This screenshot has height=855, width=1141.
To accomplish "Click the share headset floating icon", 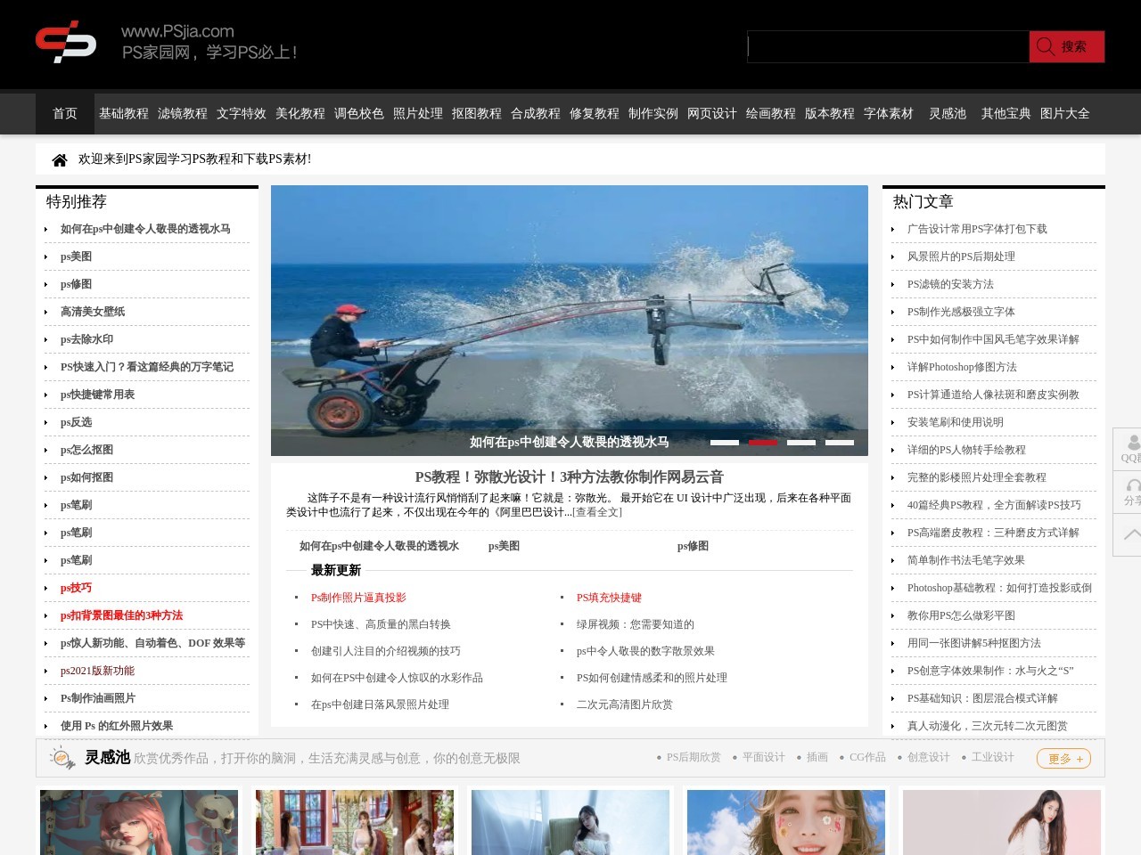I will tap(1130, 492).
